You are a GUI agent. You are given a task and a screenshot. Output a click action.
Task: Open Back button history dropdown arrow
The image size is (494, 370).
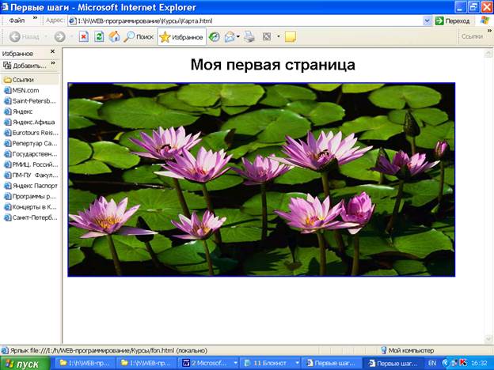click(x=46, y=37)
